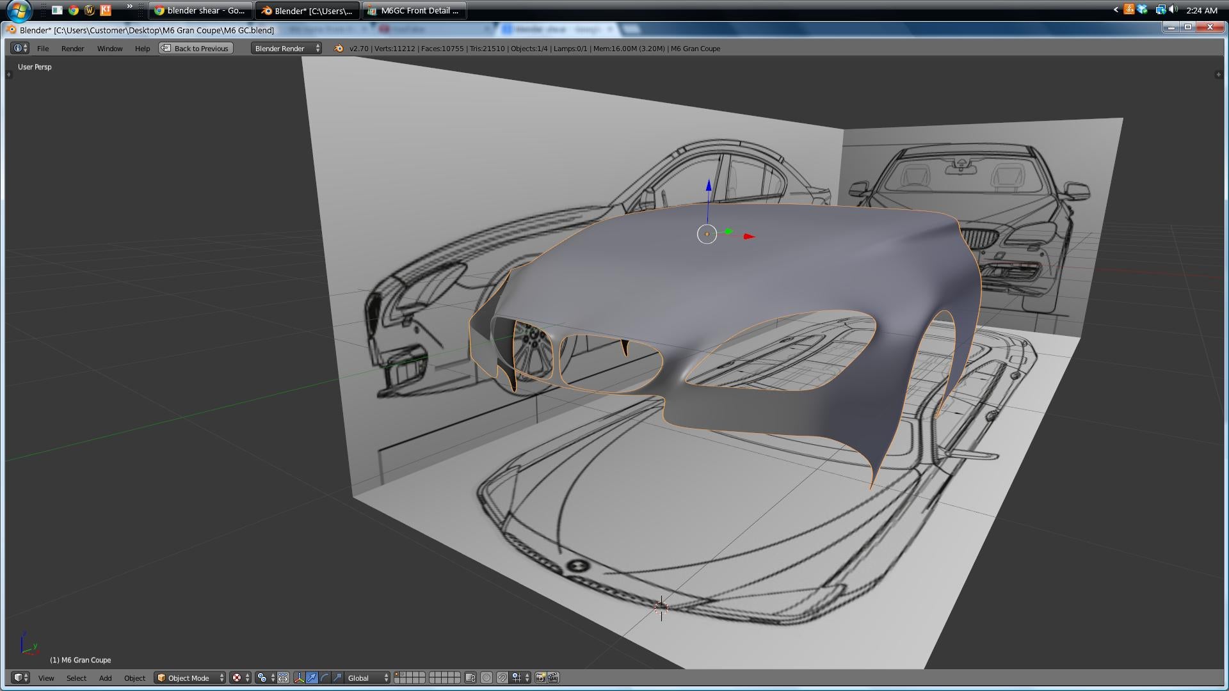Open the Global transform orientation dropdown
This screenshot has height=691, width=1229.
[367, 678]
